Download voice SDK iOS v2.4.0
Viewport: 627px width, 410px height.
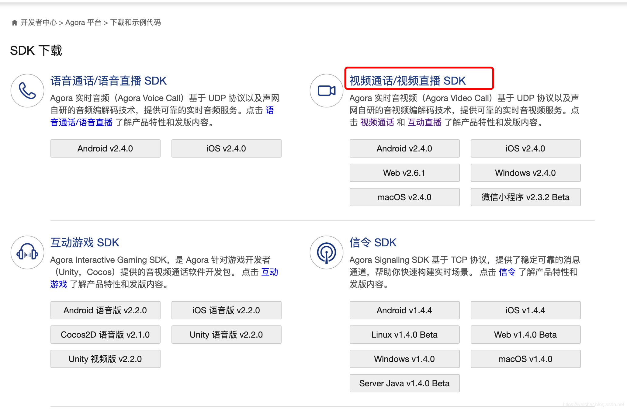tap(226, 148)
